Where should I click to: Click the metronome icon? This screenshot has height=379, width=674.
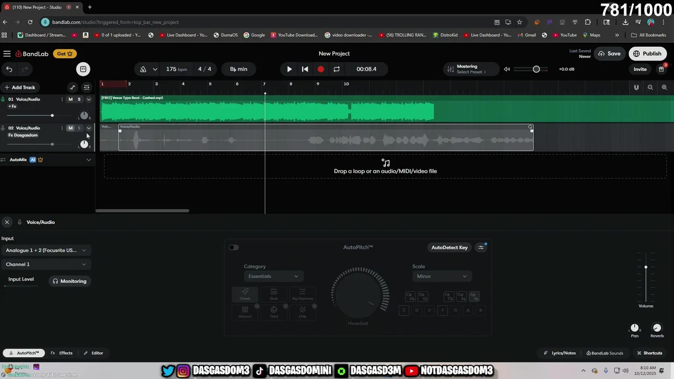pyautogui.click(x=143, y=69)
